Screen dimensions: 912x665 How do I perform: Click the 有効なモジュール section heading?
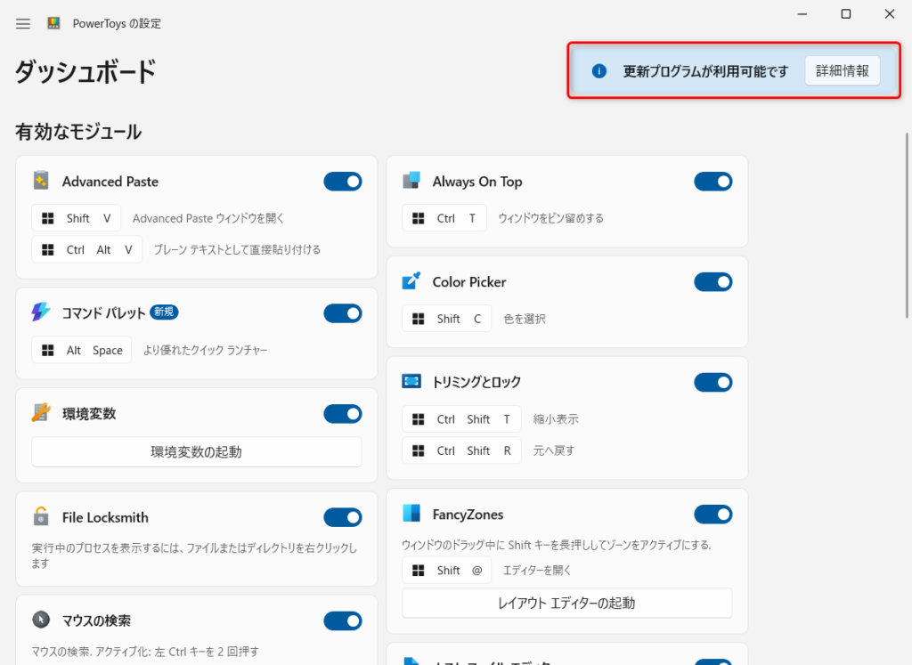click(x=78, y=132)
